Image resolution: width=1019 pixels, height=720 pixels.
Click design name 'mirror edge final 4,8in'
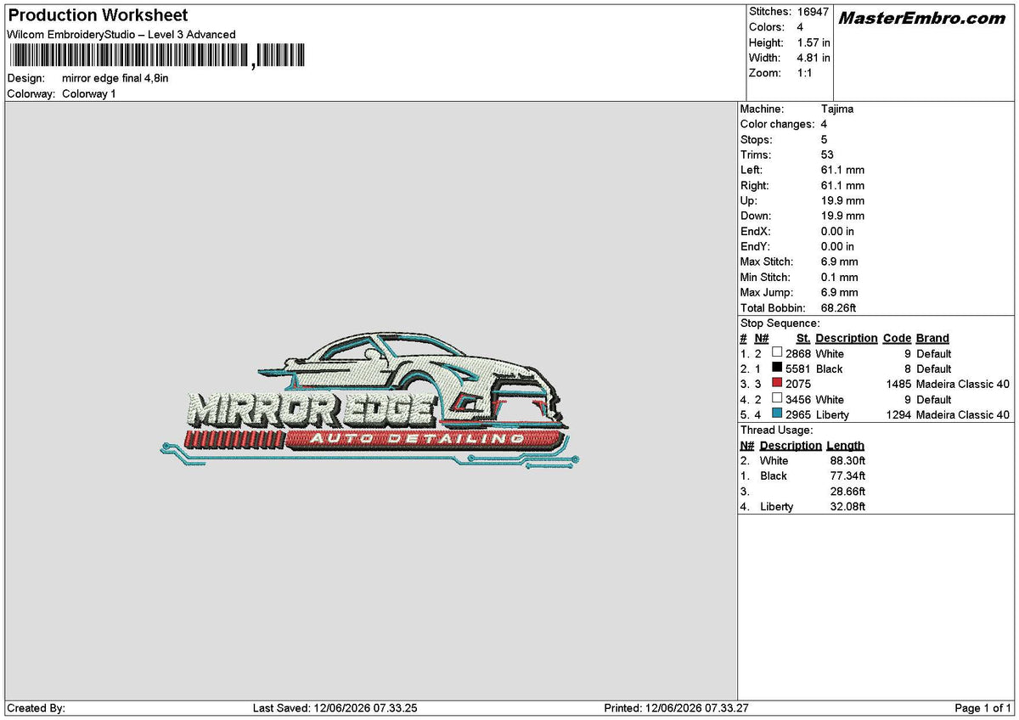tap(115, 78)
